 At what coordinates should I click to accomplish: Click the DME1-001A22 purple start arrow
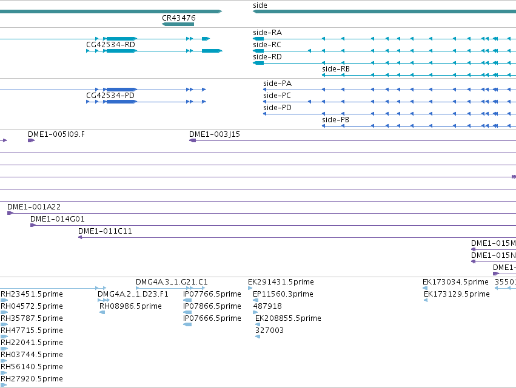pos(10,213)
